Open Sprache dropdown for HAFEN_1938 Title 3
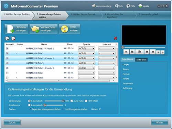This screenshot has width=172, height=129. tap(86, 63)
